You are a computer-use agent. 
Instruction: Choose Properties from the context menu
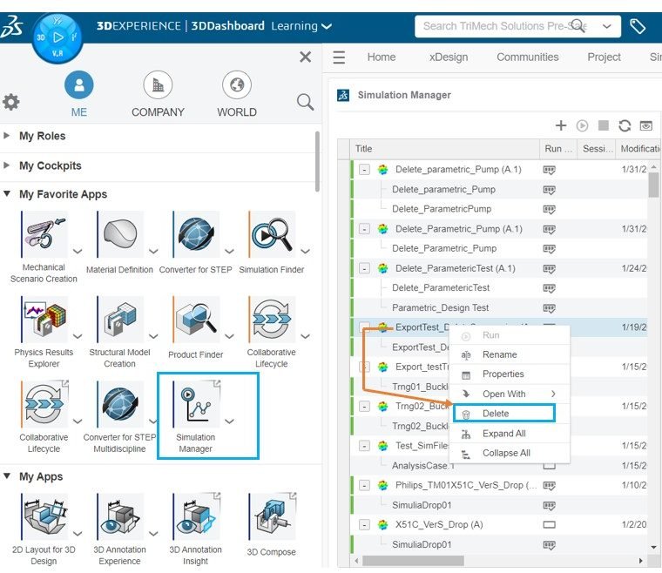[510, 374]
